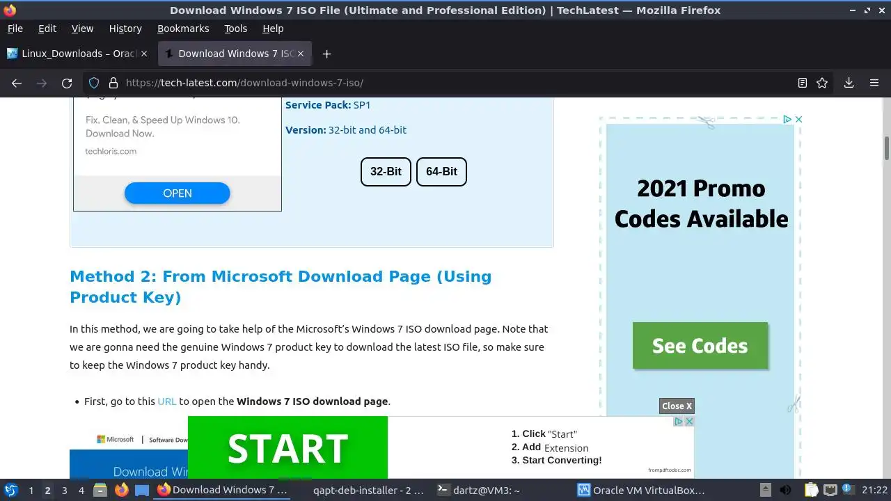Open a new browser tab
This screenshot has height=501, width=891.
point(326,54)
